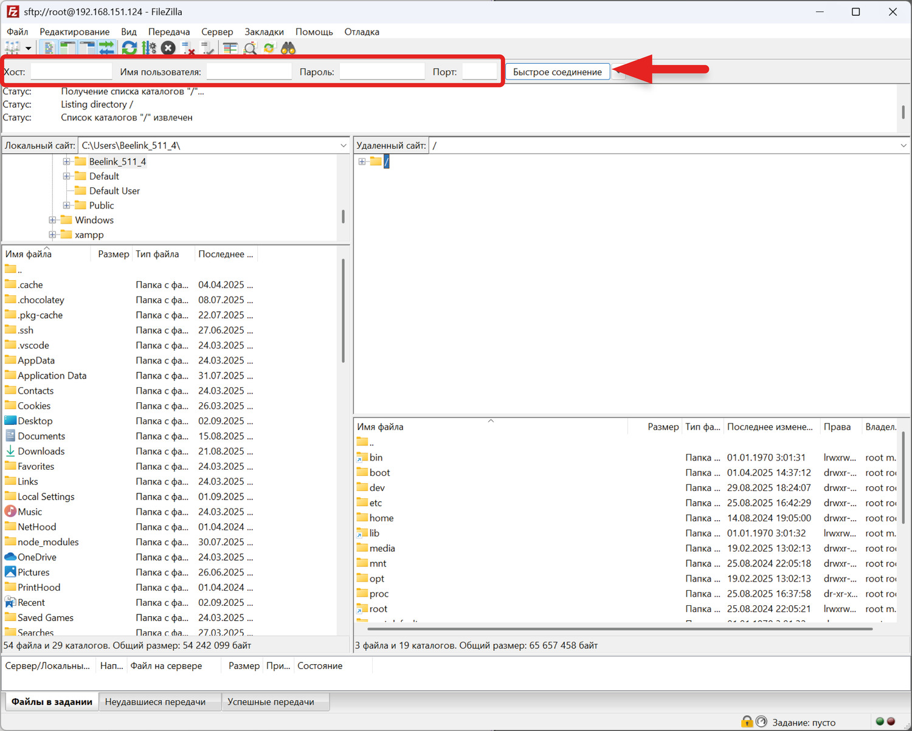This screenshot has width=912, height=731.
Task: Click the process transfer queue icon
Action: tap(148, 48)
